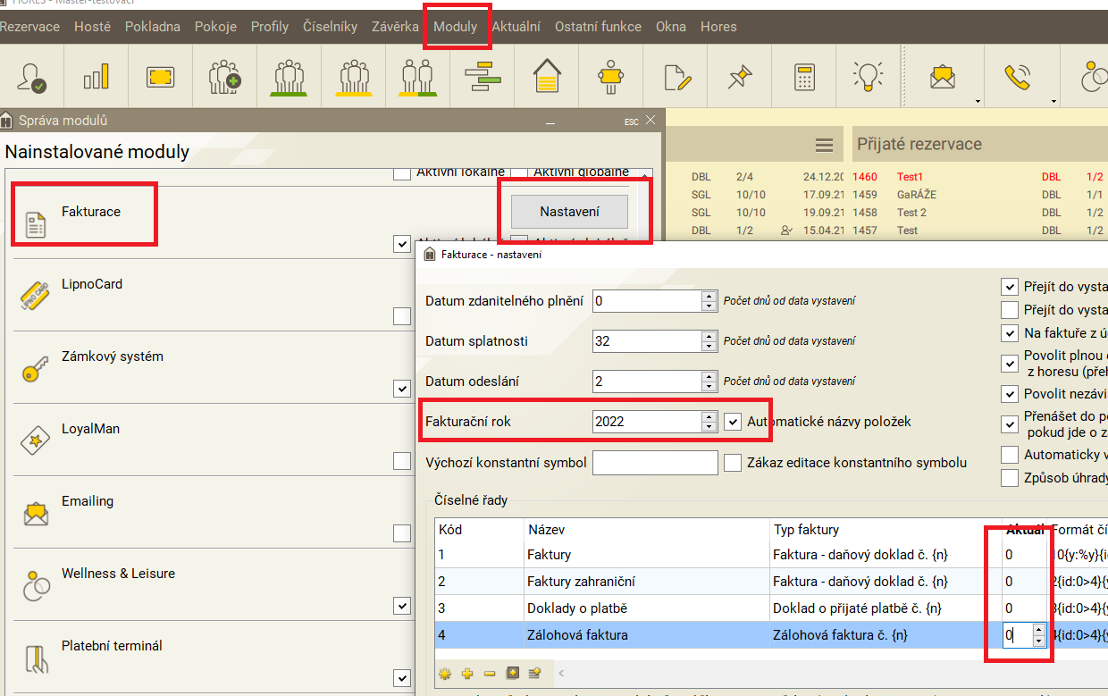
Task: Open the Moduly menu
Action: coord(456,27)
